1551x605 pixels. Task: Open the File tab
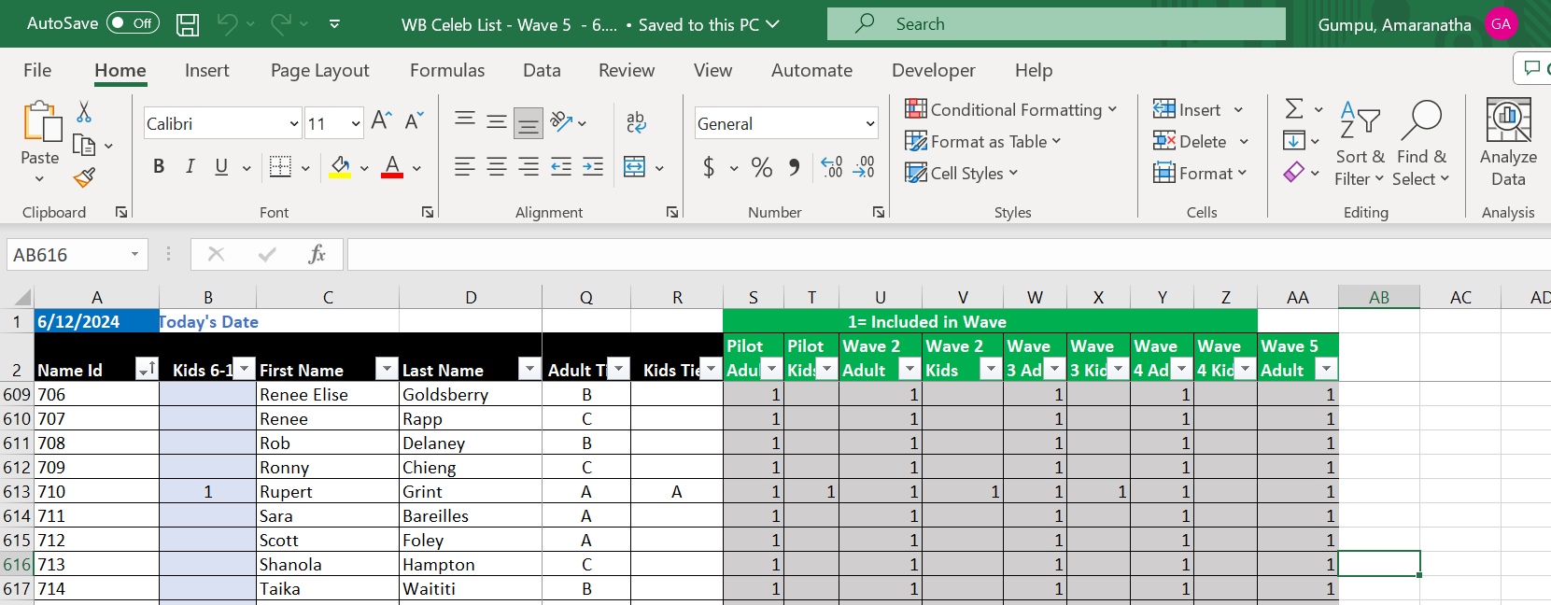coord(37,70)
